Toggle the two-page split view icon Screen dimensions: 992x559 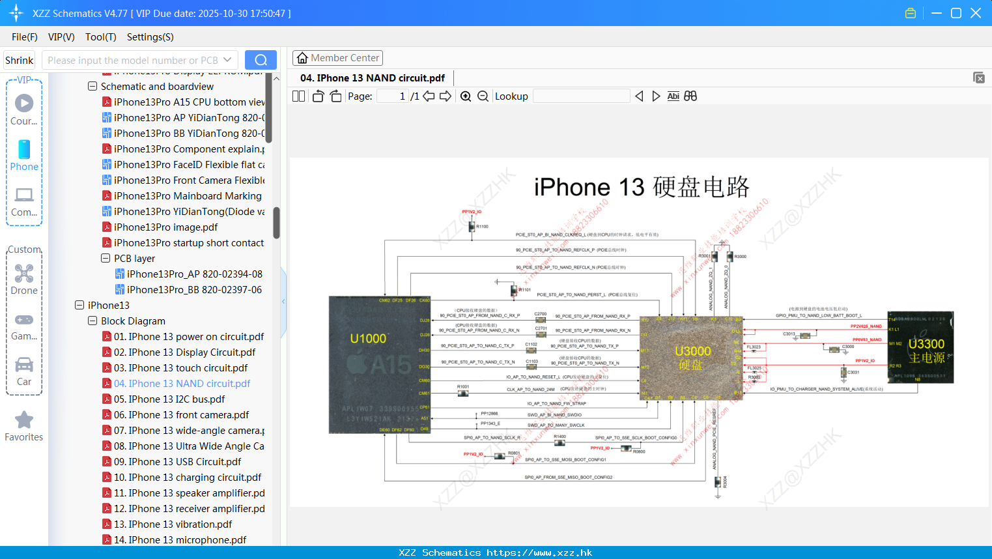click(x=299, y=96)
